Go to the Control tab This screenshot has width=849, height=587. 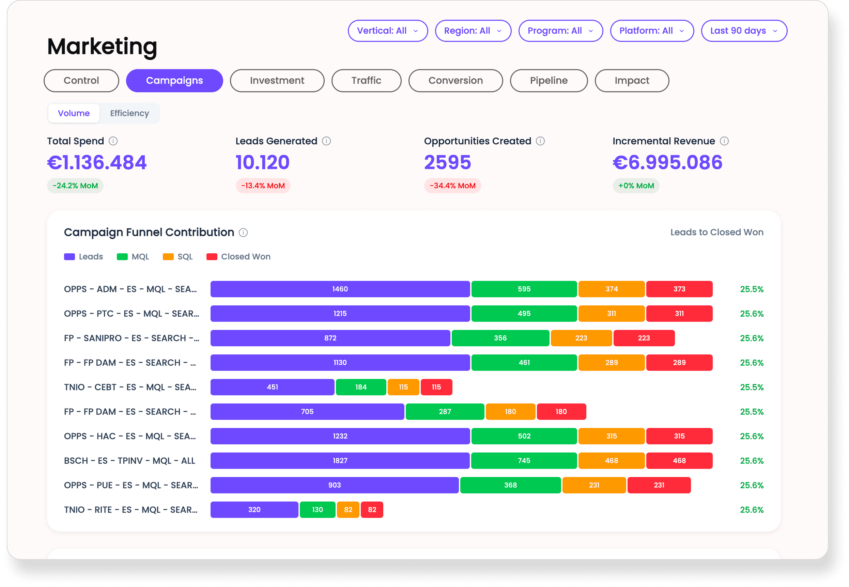81,81
